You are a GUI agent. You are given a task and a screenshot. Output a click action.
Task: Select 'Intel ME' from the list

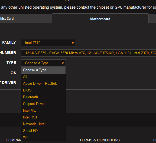pyautogui.click(x=43, y=111)
